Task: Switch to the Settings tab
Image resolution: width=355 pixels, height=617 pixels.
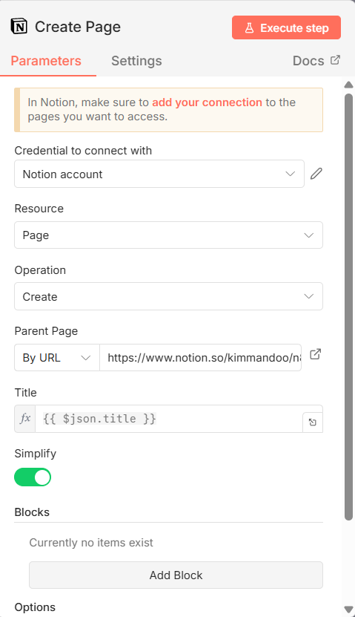Action: pos(136,61)
